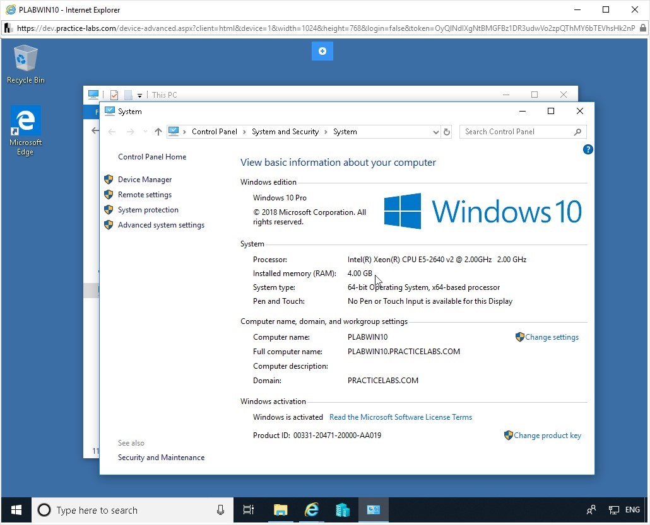Click computer icon in This PC title bar
The height and width of the screenshot is (525, 650).
(x=93, y=95)
